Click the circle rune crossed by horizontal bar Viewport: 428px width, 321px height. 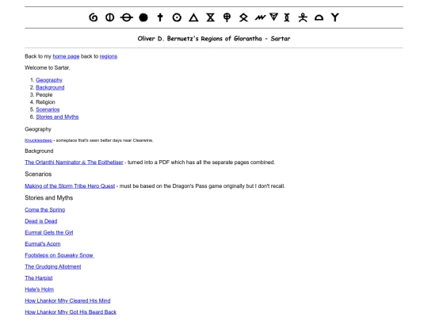pos(126,17)
